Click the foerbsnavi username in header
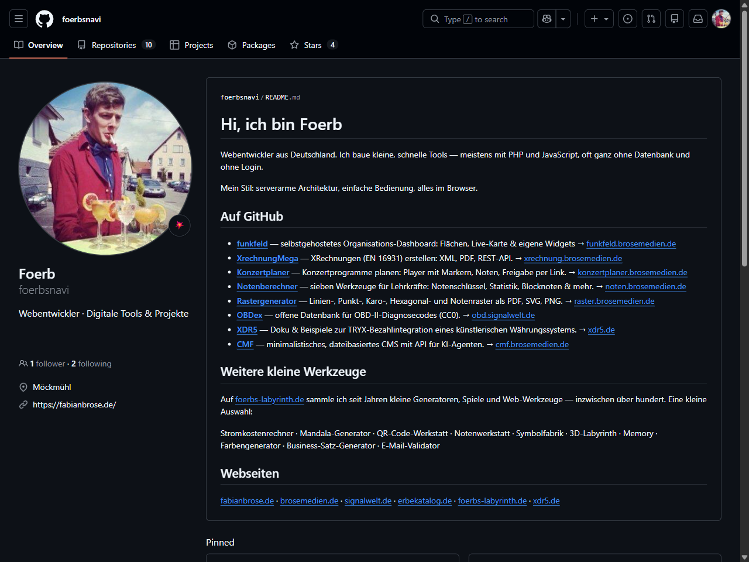Viewport: 749px width, 562px height. [81, 19]
